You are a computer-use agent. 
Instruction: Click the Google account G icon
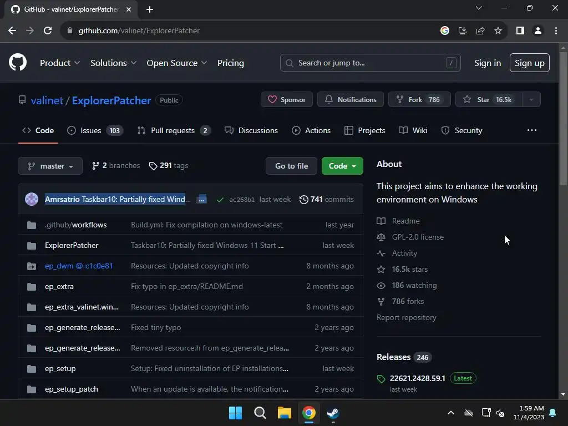pos(444,31)
